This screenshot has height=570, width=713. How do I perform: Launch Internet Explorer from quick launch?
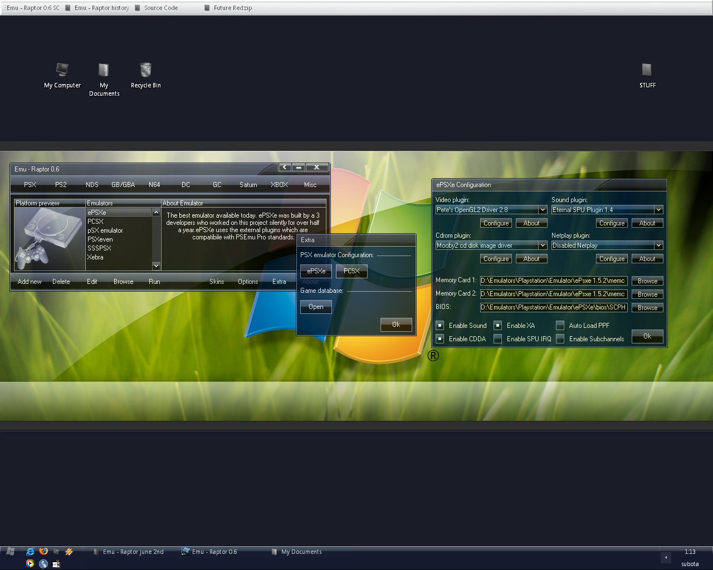(30, 552)
